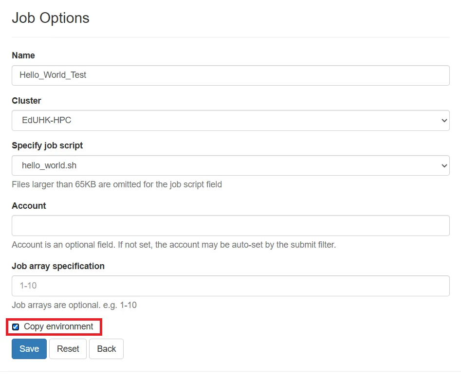Click the "Account" field label
461x380 pixels.
(29, 206)
